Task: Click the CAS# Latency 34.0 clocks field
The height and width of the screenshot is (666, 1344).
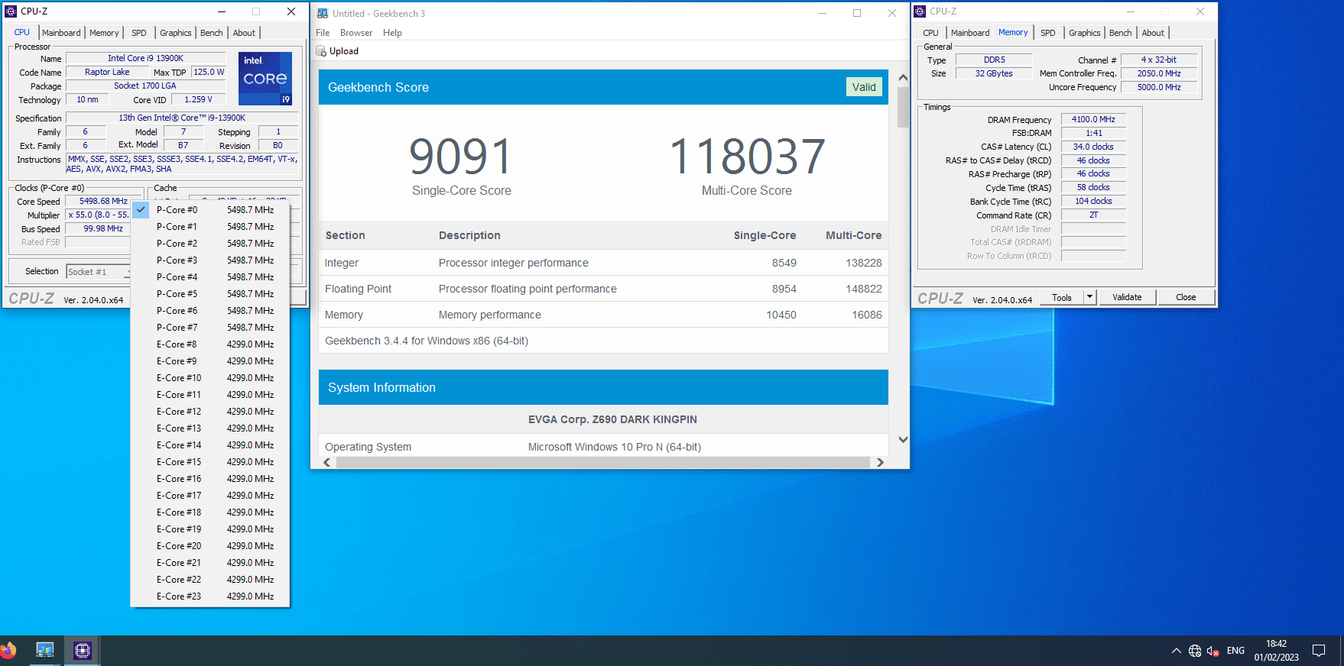Action: [1093, 147]
